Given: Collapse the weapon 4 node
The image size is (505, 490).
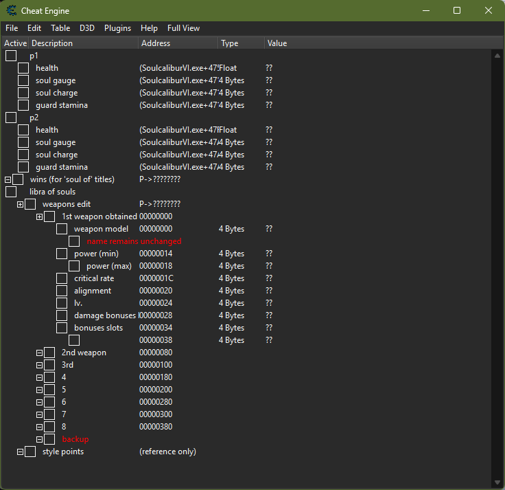Looking at the screenshot, I should pyautogui.click(x=39, y=378).
